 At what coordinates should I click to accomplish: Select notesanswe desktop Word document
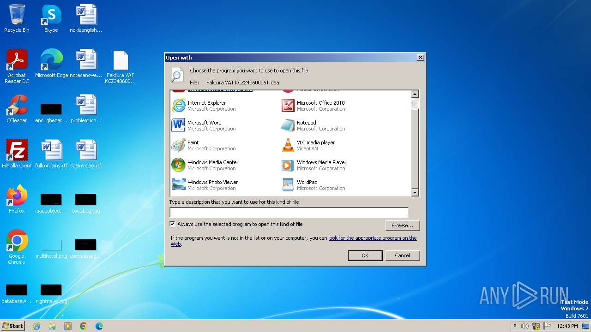point(86,64)
